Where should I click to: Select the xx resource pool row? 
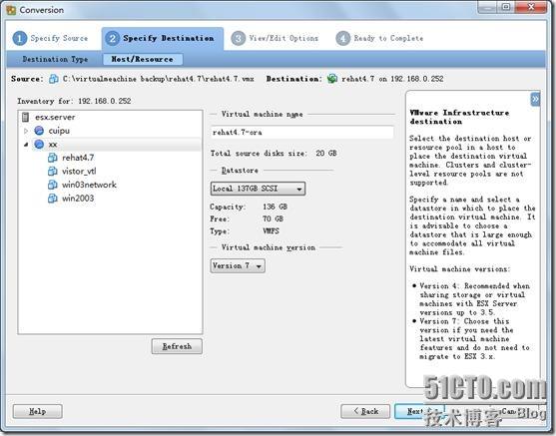(117, 144)
